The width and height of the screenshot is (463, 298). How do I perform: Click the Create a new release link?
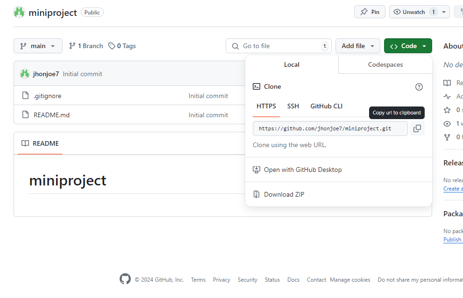[453, 189]
